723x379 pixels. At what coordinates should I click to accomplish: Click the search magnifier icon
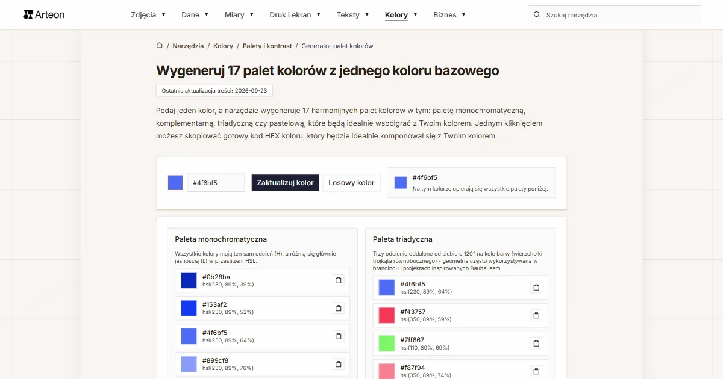(x=537, y=15)
